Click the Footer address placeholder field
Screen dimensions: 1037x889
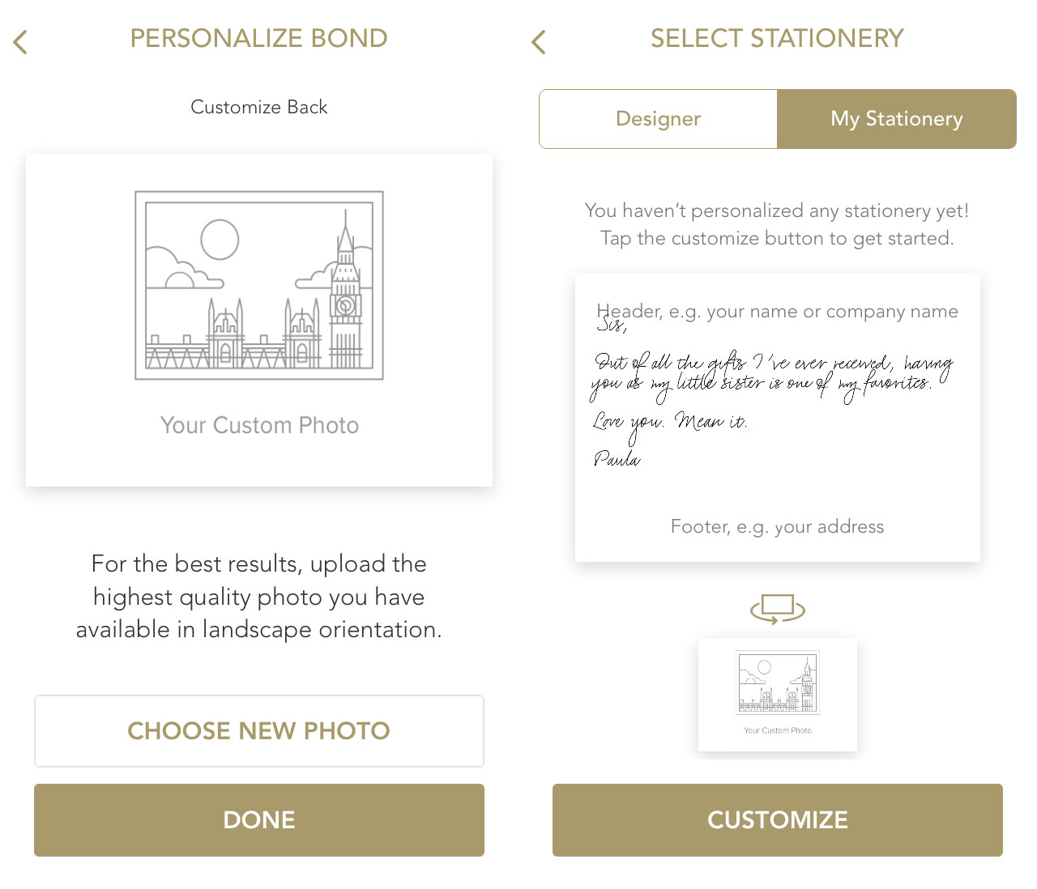pos(777,526)
